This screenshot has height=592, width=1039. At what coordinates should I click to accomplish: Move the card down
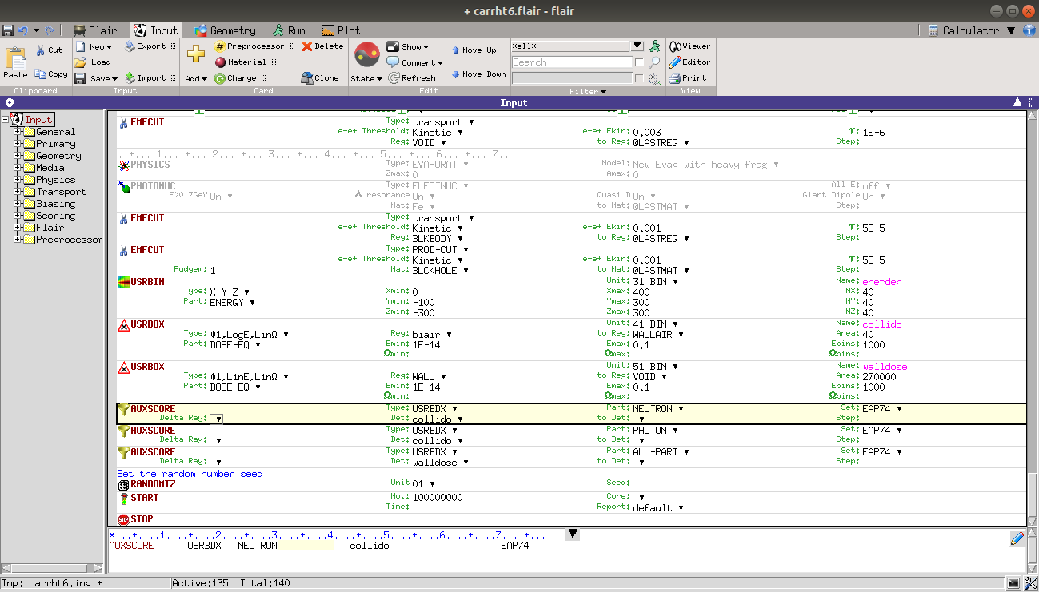478,74
